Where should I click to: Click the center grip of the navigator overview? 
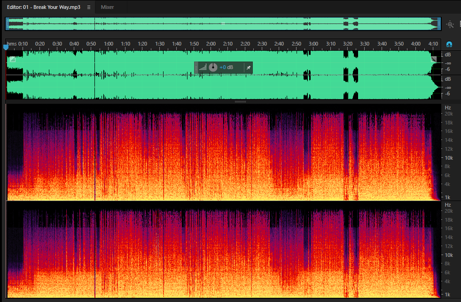point(223,23)
